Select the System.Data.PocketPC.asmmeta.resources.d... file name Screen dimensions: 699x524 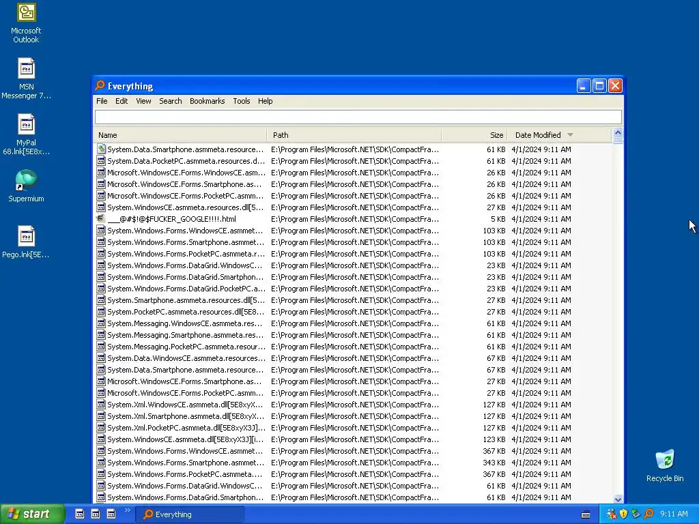tap(186, 161)
